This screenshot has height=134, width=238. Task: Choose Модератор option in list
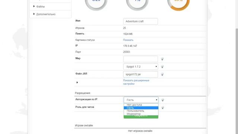click(141, 114)
